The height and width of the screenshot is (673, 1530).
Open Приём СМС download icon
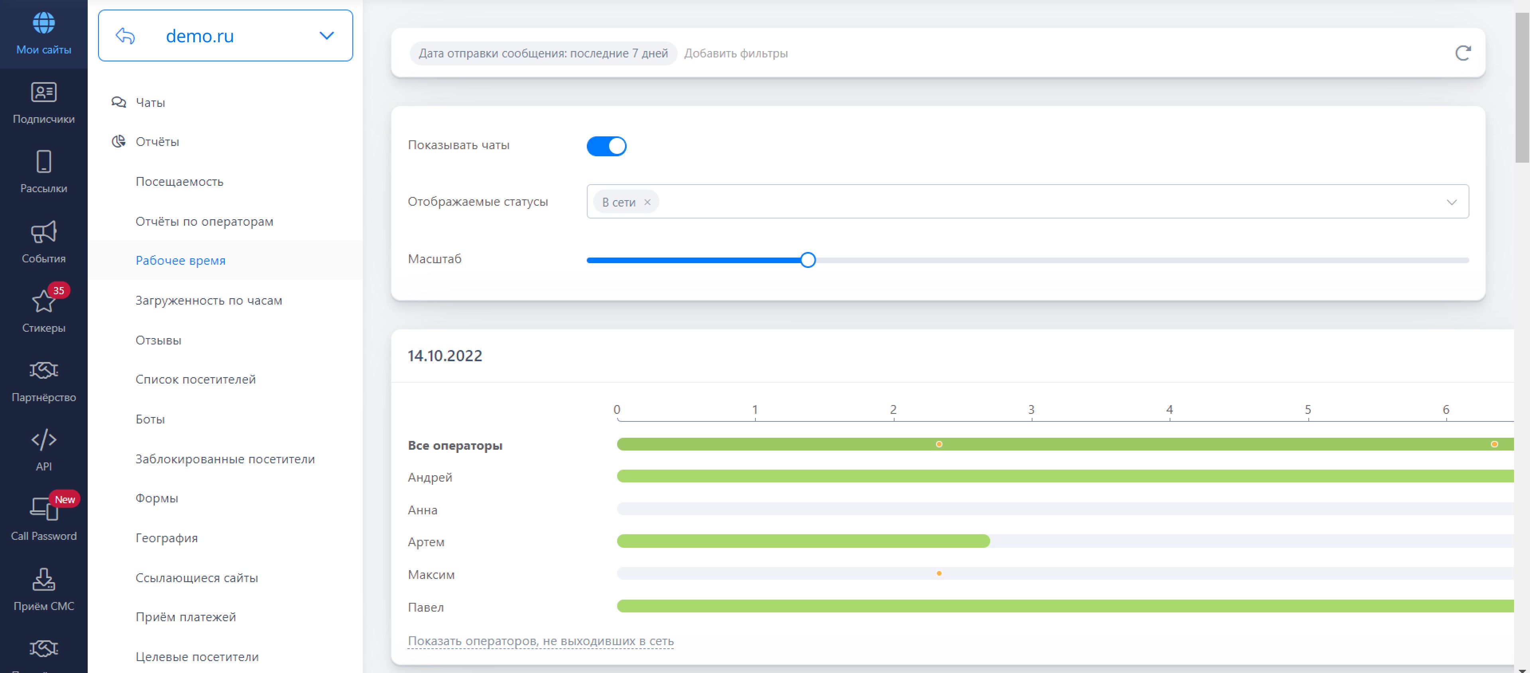[43, 579]
